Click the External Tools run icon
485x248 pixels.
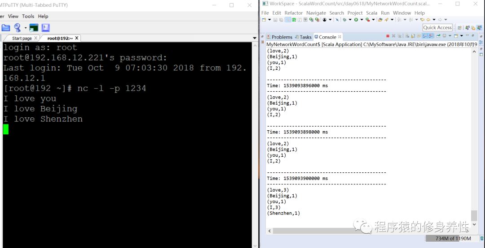[367, 19]
